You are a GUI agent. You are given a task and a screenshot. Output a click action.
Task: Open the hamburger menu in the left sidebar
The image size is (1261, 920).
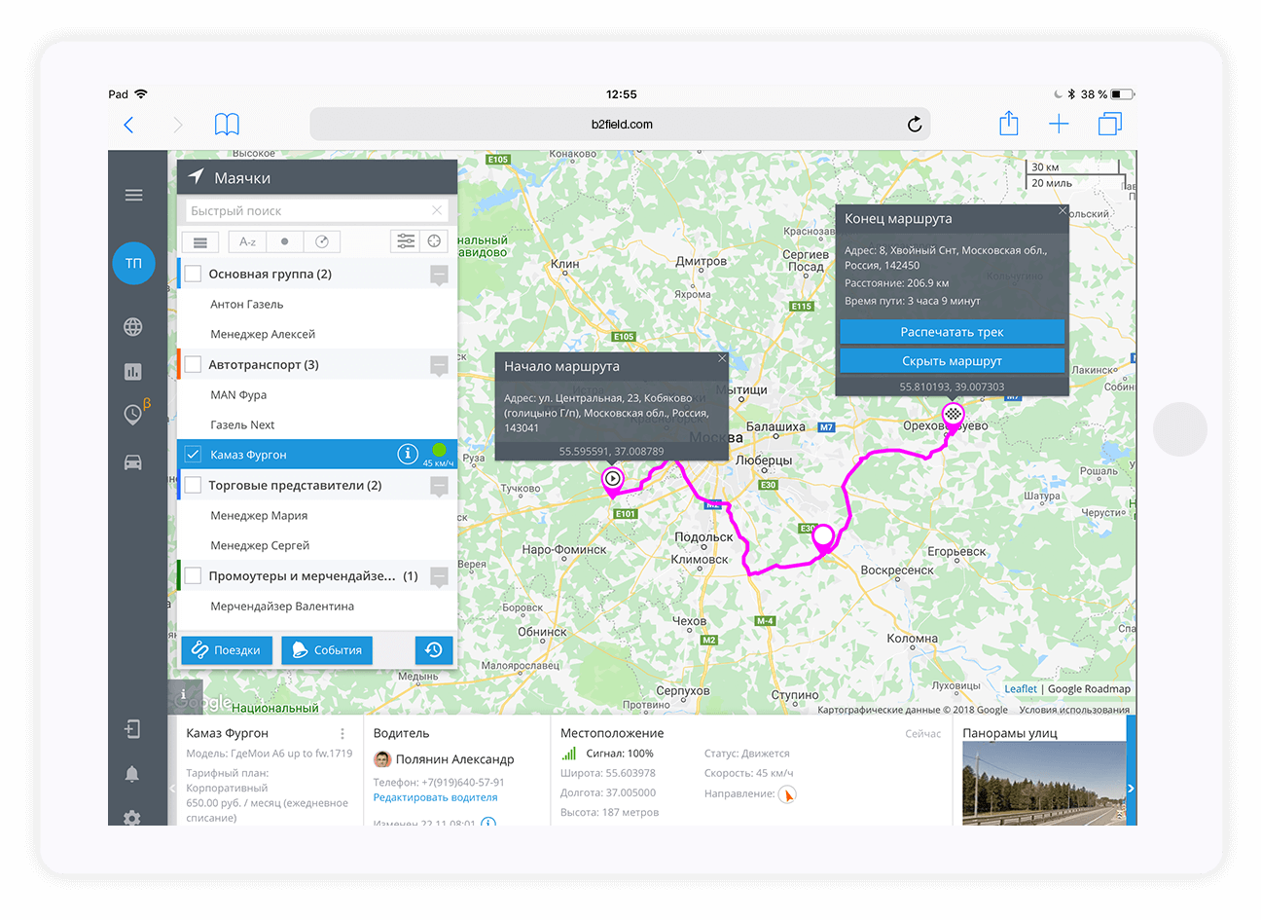coord(133,195)
